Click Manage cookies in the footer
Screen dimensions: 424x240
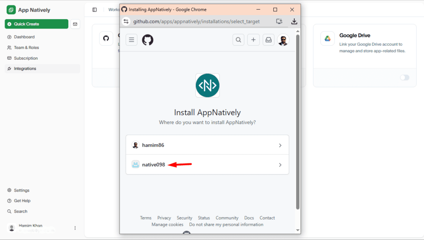[x=167, y=225]
